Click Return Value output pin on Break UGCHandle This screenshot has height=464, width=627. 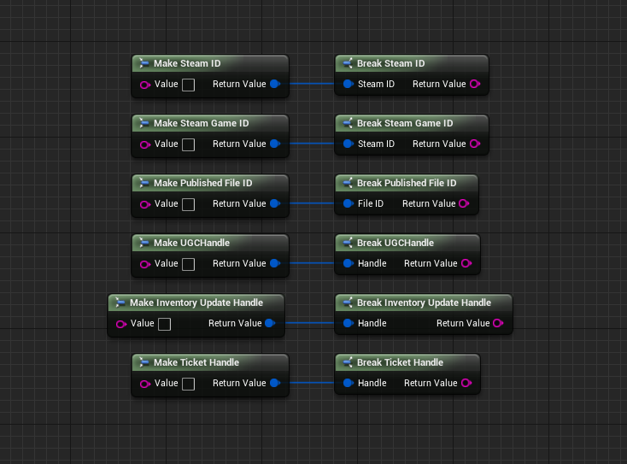[466, 263]
